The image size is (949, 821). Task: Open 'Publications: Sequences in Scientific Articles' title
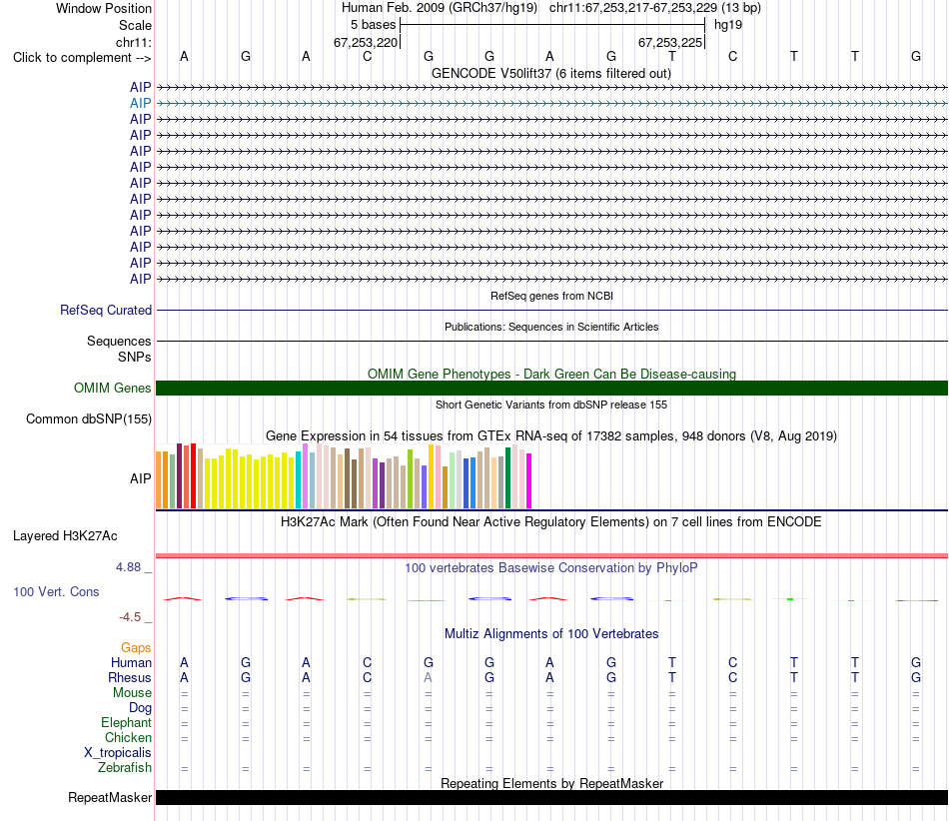click(551, 327)
